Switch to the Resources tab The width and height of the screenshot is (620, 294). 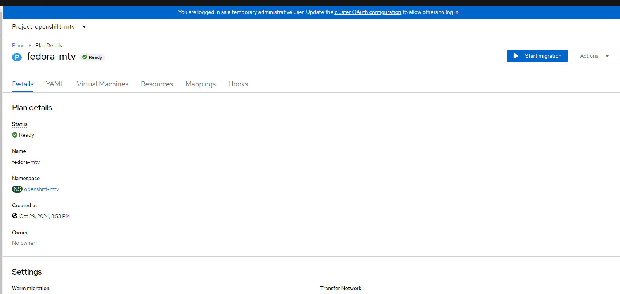click(157, 84)
